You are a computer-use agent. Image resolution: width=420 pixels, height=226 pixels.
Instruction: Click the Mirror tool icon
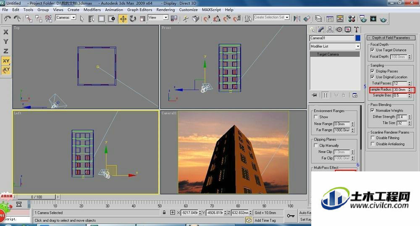[x=297, y=18]
